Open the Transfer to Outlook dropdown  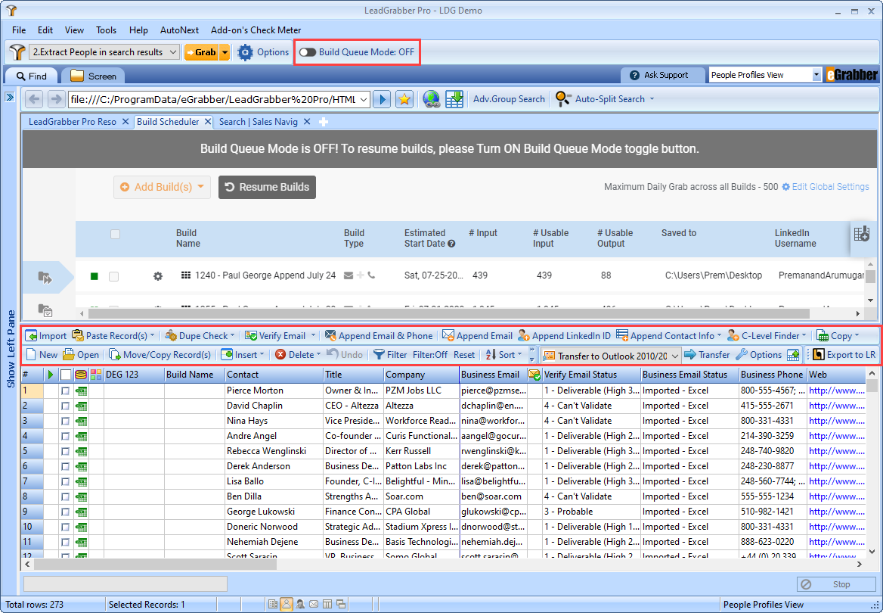pos(674,356)
